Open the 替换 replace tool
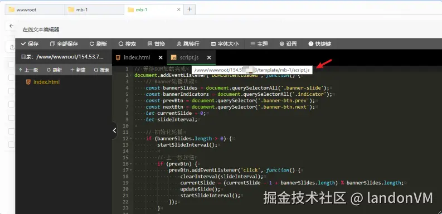442x214 pixels. (156, 43)
